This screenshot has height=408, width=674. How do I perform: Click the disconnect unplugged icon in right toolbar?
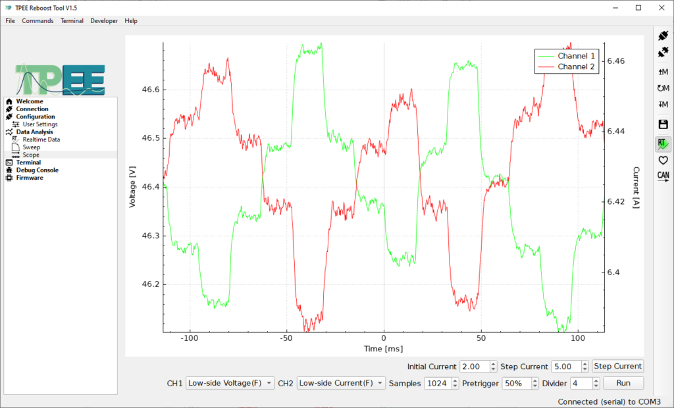point(663,51)
